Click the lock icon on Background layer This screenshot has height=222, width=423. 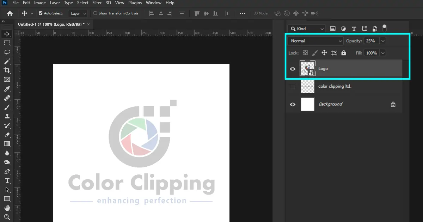click(393, 104)
